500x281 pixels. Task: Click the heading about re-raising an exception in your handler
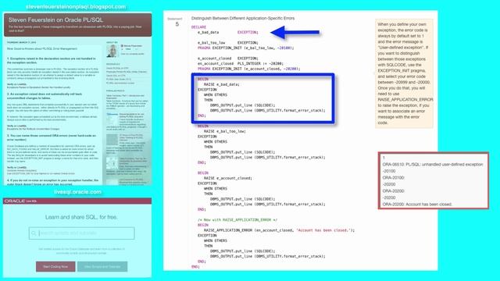tap(52, 182)
